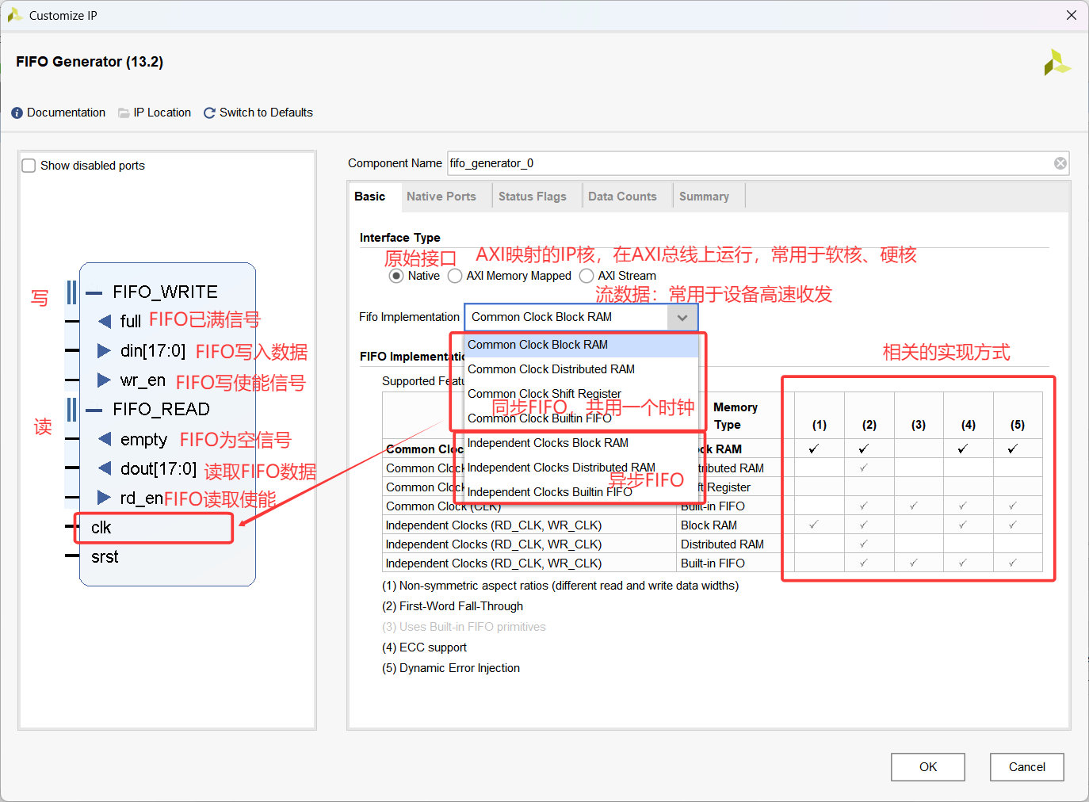Open the Data Counts tab

click(x=622, y=197)
